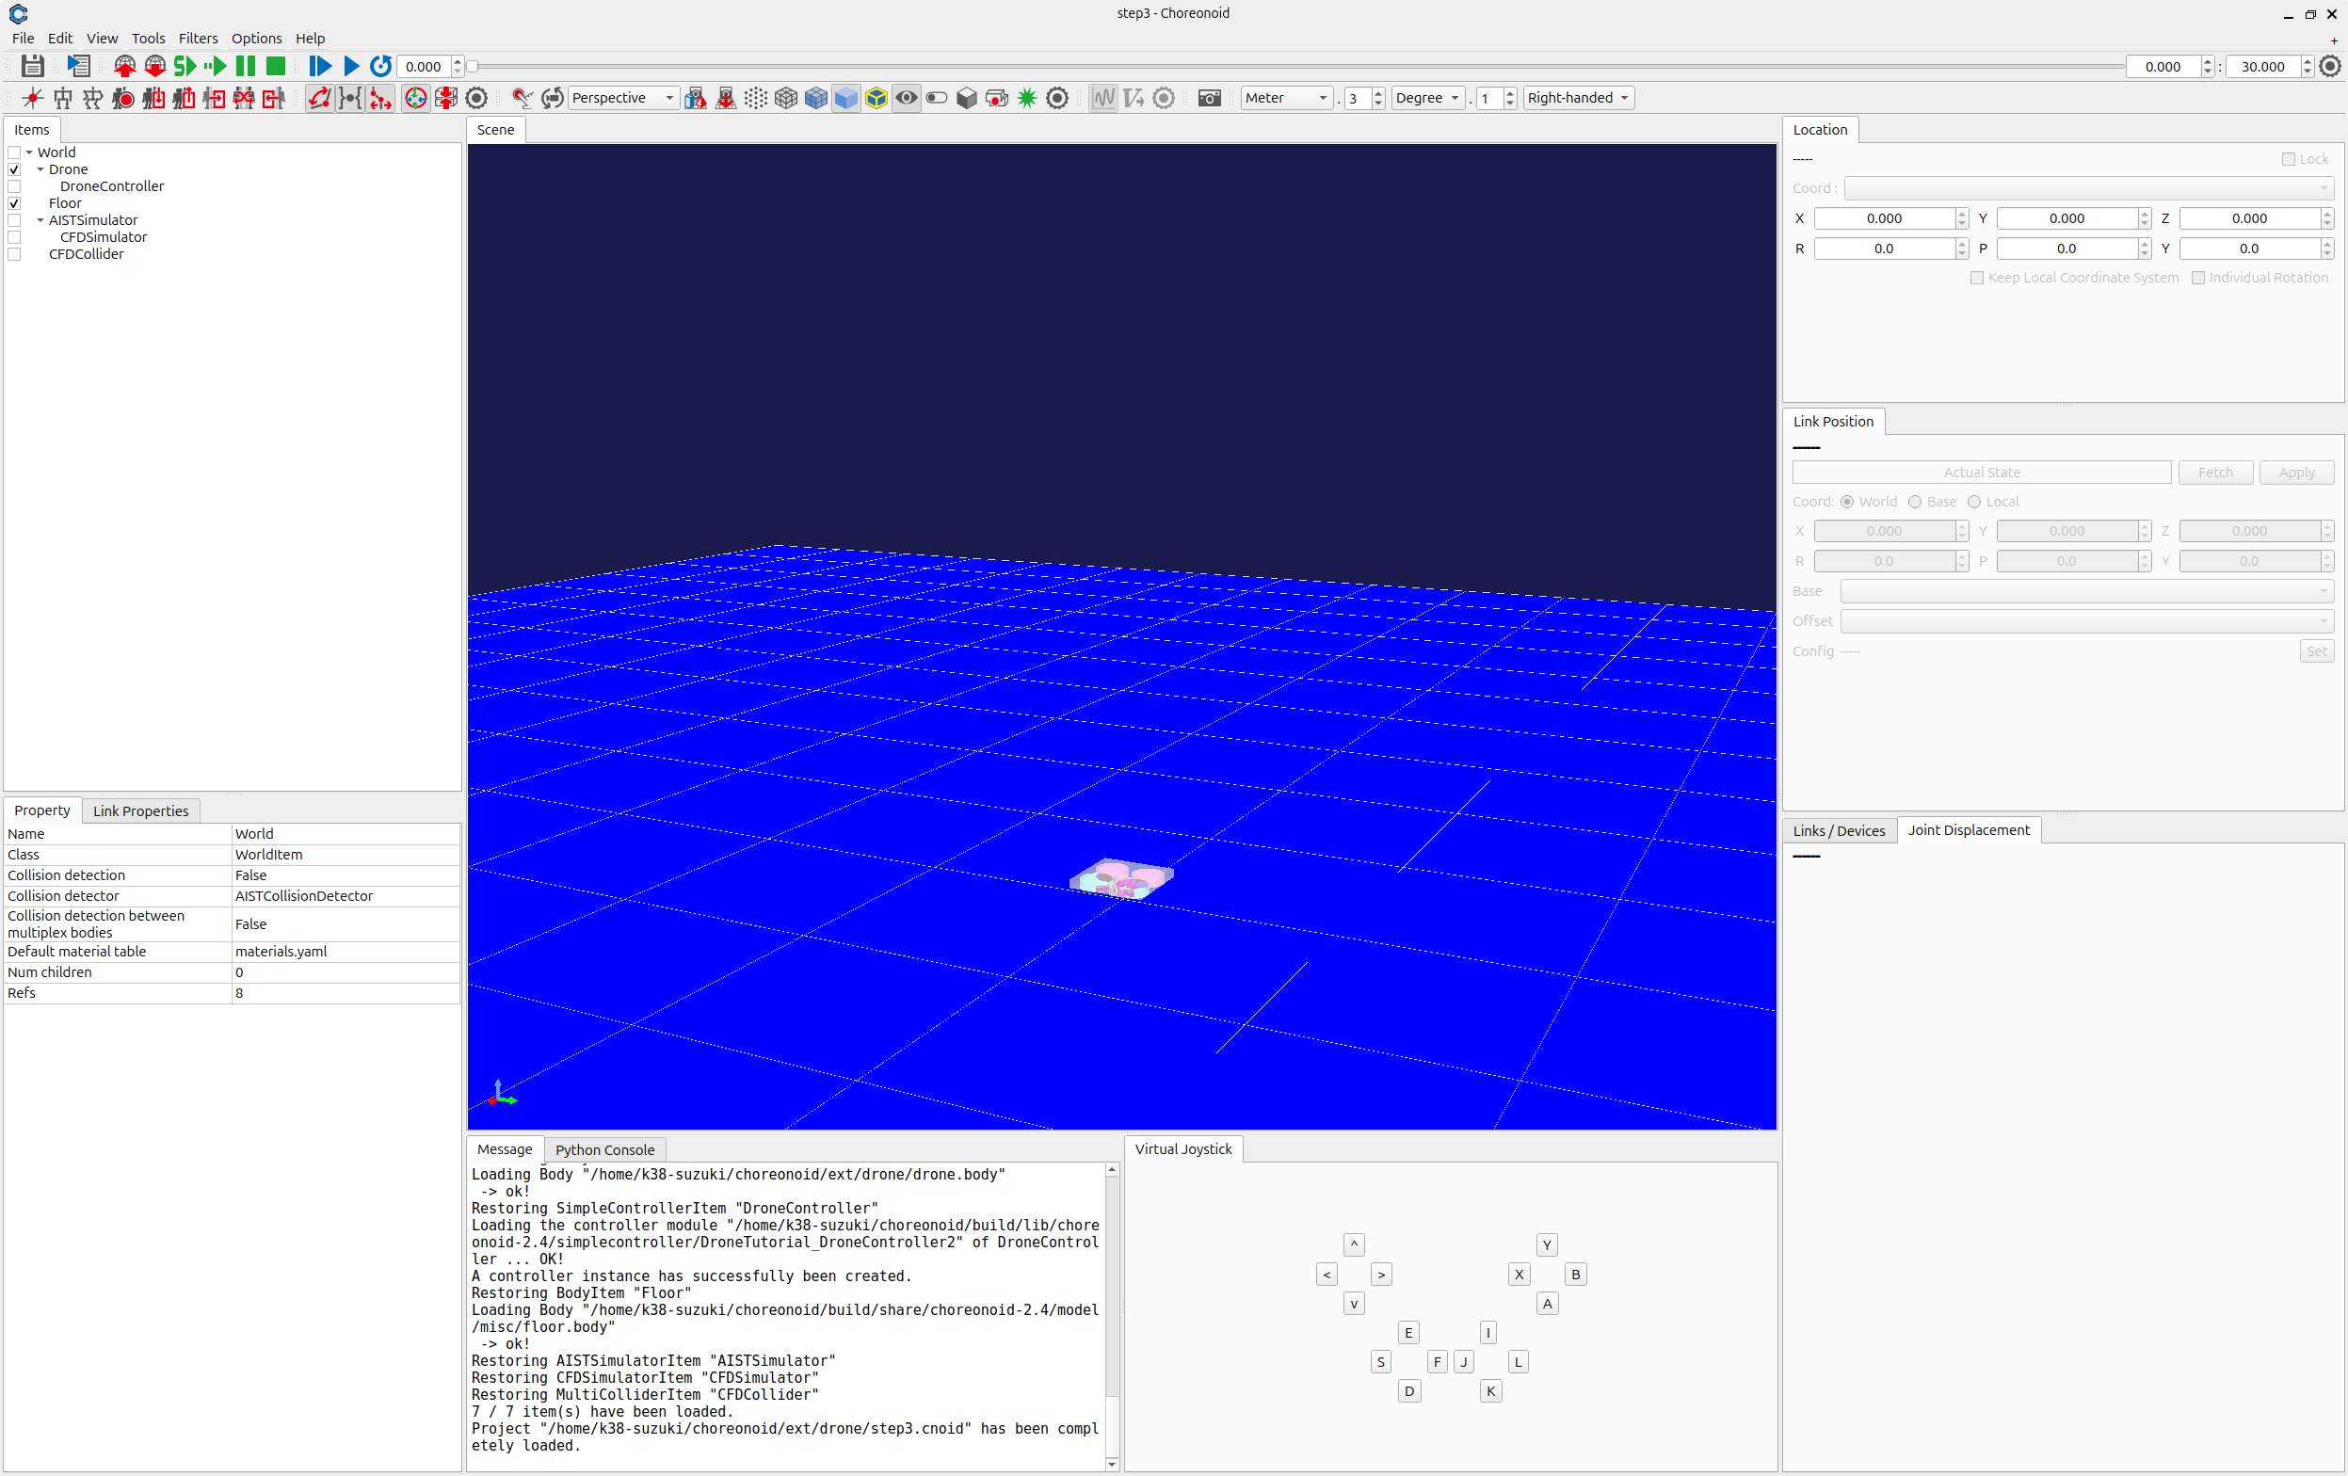The image size is (2348, 1476).
Task: Click the camera screenshot icon
Action: [1209, 98]
